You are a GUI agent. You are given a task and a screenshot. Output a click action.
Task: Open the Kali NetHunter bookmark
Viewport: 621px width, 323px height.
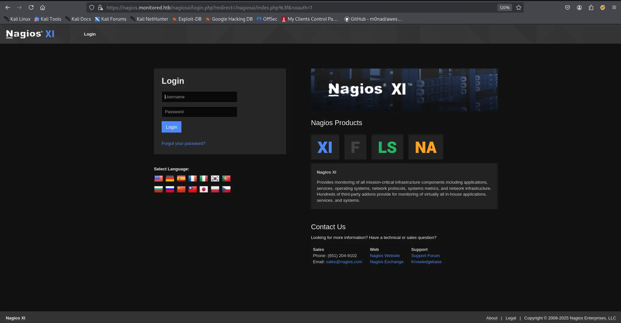149,19
